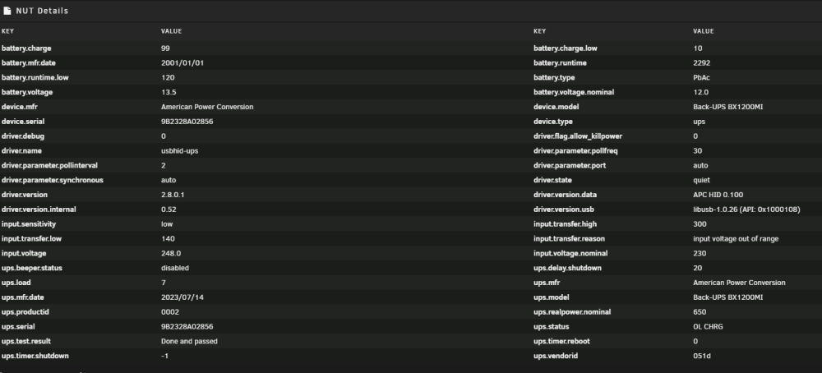Click the ups.status value OL CHRG
The height and width of the screenshot is (373, 822).
pos(708,327)
